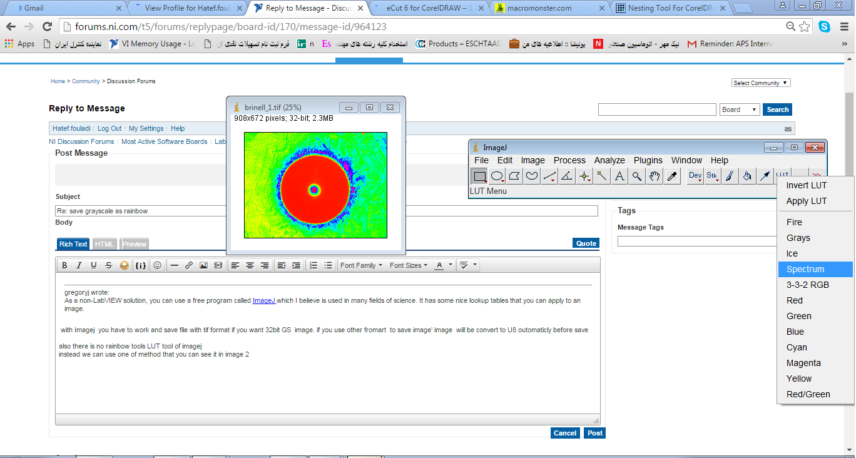Select the Angle tool in ImageJ
856x458 pixels.
[567, 176]
